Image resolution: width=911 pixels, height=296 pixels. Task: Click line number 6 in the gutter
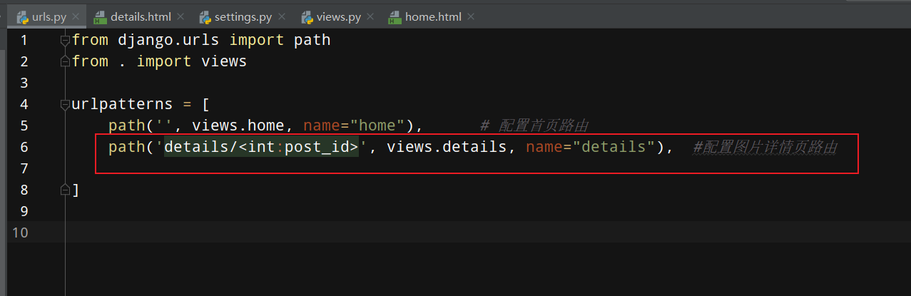click(24, 147)
